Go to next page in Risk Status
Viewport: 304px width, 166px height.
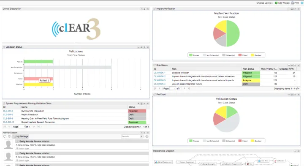click(x=185, y=88)
